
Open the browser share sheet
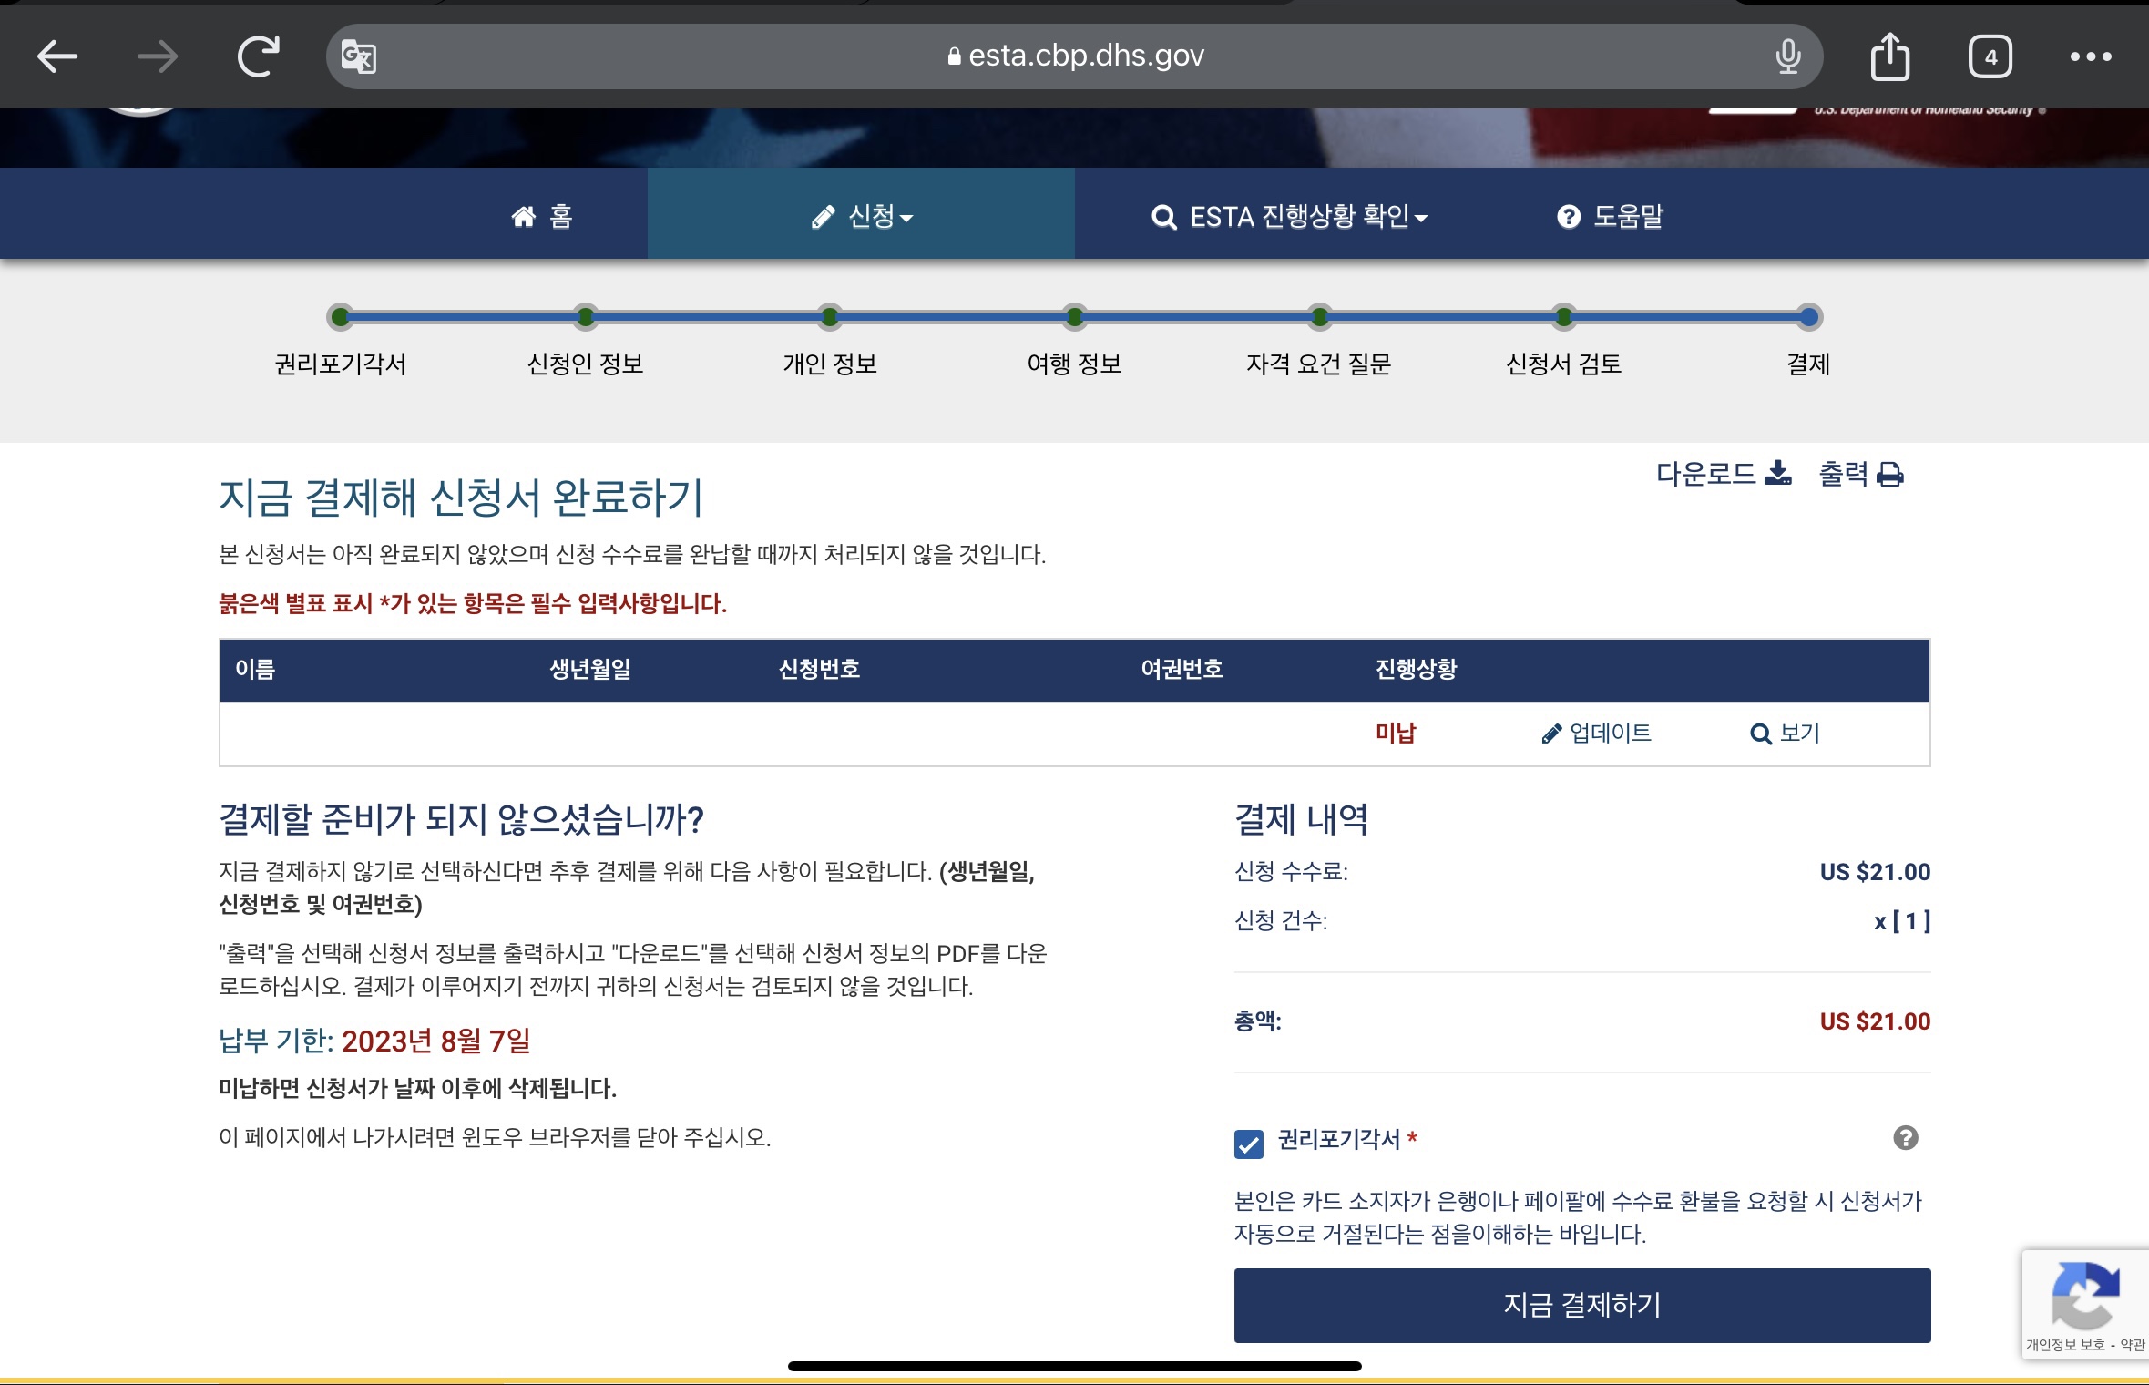point(1889,56)
